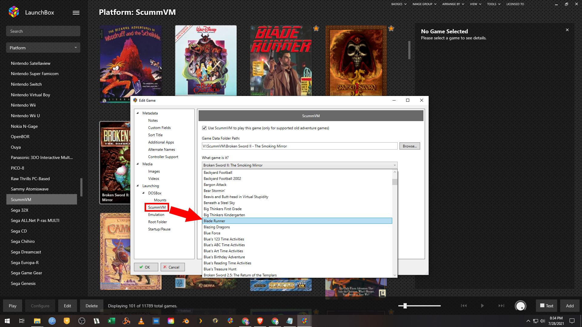Confirm Edit Game with OK button
This screenshot has width=582, height=327.
coord(146,267)
